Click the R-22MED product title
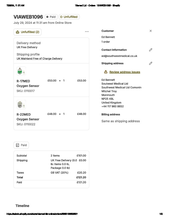This screenshot has height=219, width=169. pyautogui.click(x=23, y=114)
